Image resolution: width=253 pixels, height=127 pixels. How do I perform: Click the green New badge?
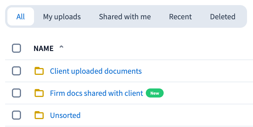pos(155,93)
